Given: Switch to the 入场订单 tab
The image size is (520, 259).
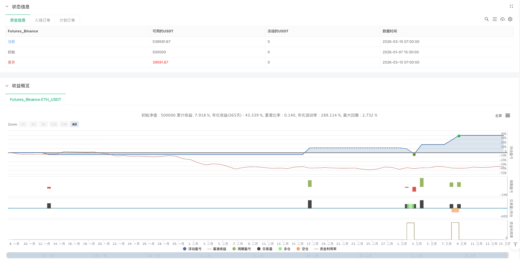Looking at the screenshot, I should click(43, 20).
